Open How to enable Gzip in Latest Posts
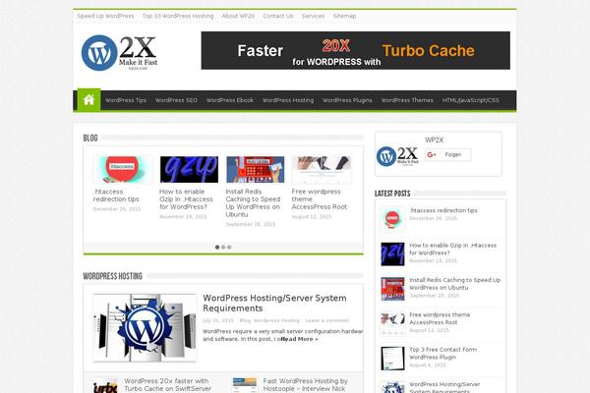This screenshot has width=590, height=393. 452,249
